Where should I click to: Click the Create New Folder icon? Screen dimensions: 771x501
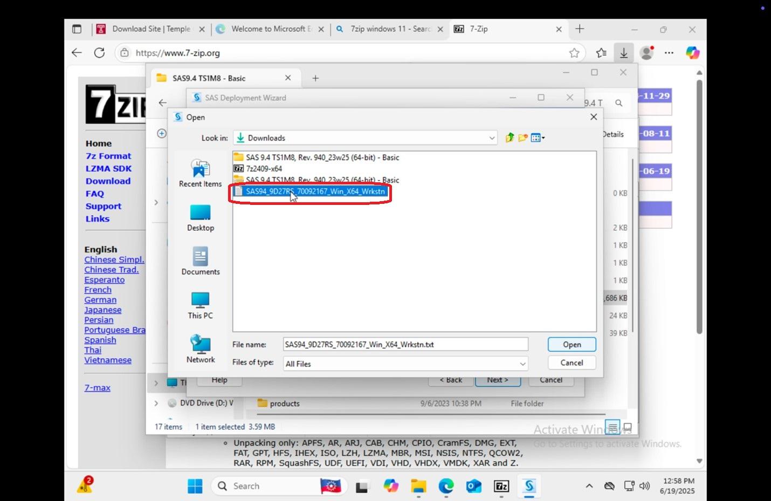point(522,138)
